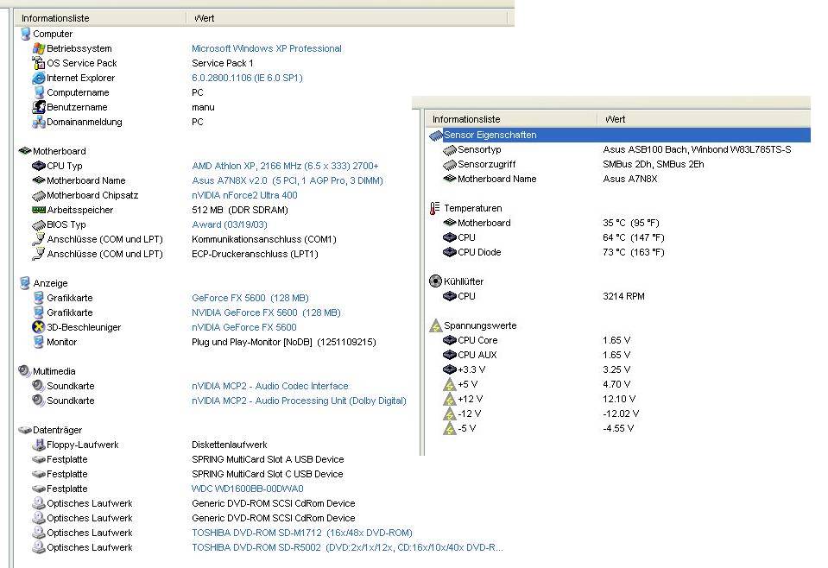828x568 pixels.
Task: Select the 4.70 V value of +5 V
Action: (x=616, y=384)
